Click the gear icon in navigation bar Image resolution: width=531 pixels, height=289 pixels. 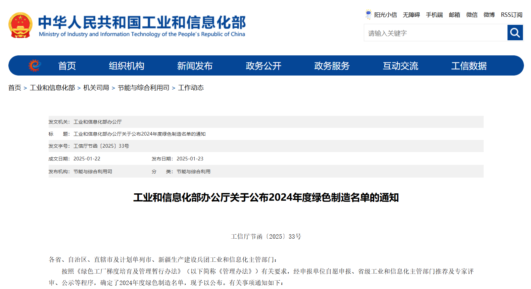35,65
